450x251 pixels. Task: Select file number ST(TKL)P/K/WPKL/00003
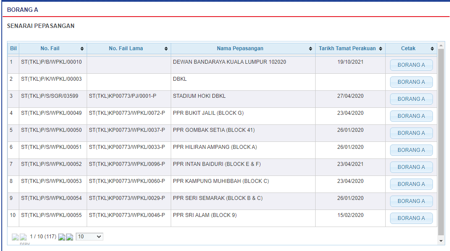coord(51,79)
